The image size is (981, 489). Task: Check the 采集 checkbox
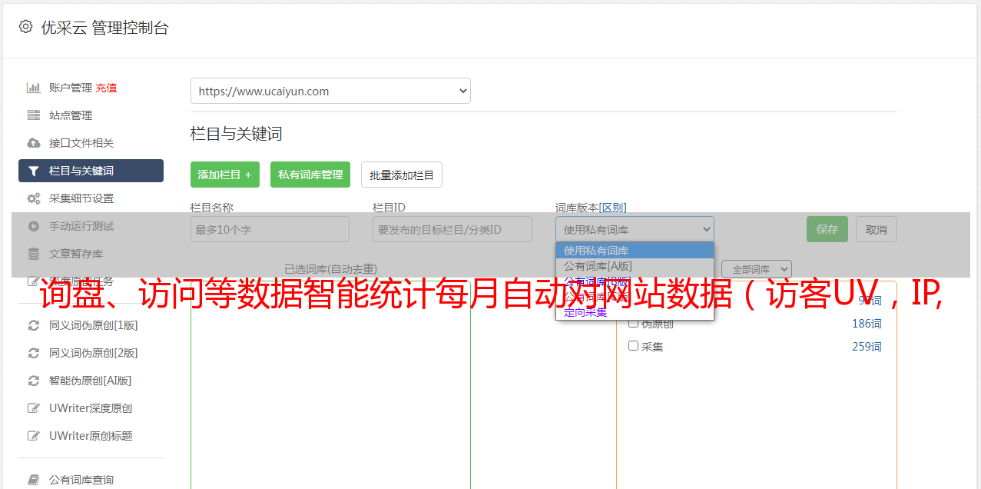[x=634, y=346]
